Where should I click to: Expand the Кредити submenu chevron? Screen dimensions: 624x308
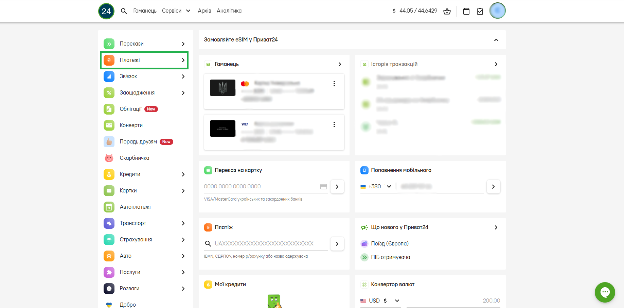pos(183,174)
